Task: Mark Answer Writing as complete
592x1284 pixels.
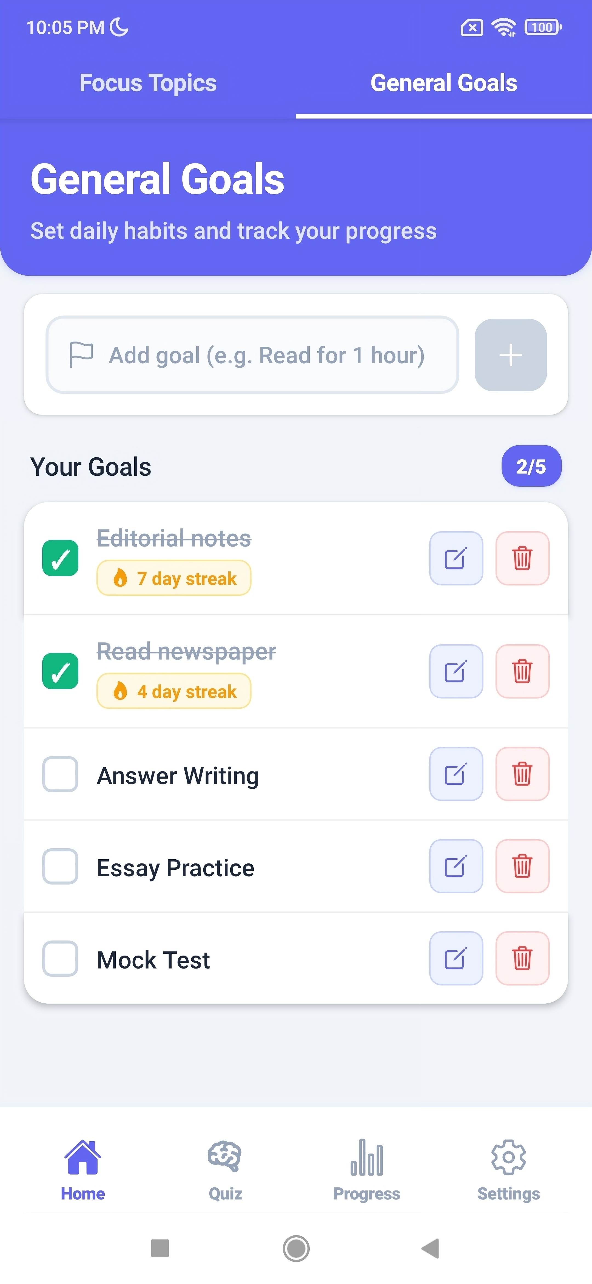Action: [x=60, y=774]
